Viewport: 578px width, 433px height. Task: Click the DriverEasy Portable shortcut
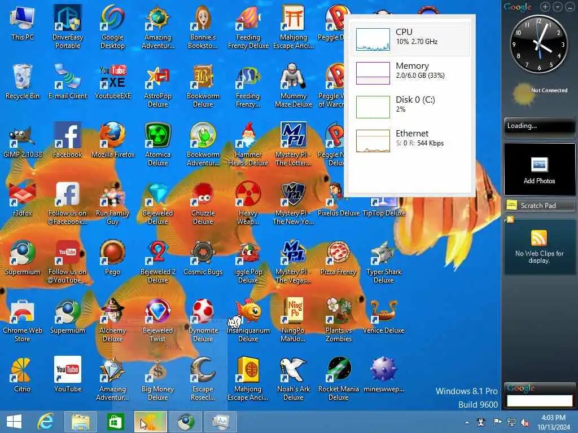[x=68, y=26]
